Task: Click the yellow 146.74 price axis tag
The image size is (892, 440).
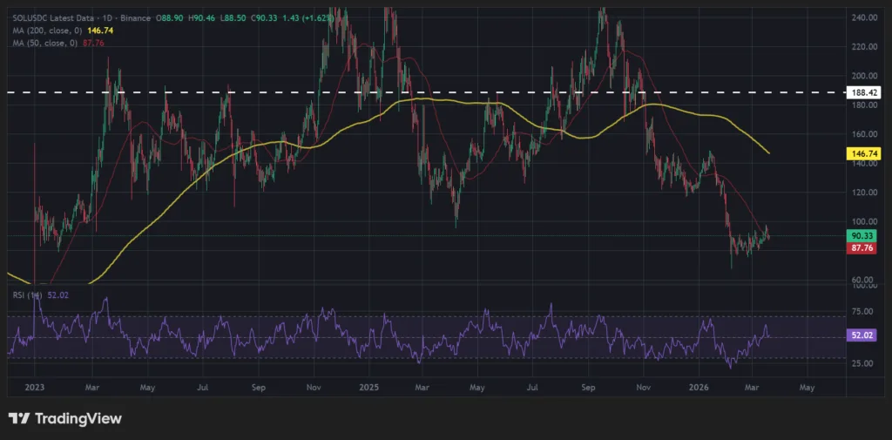Action: click(x=863, y=153)
